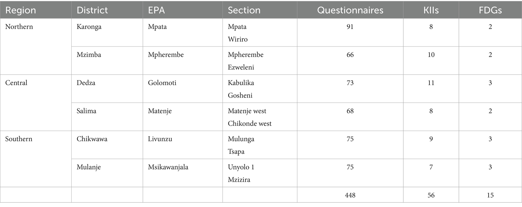Image resolution: width=522 pixels, height=207 pixels.
Task: Click the questionnaires value 91 for Karonga
Action: (x=350, y=27)
